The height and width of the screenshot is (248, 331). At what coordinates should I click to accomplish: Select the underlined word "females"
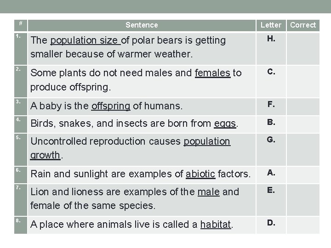point(212,73)
